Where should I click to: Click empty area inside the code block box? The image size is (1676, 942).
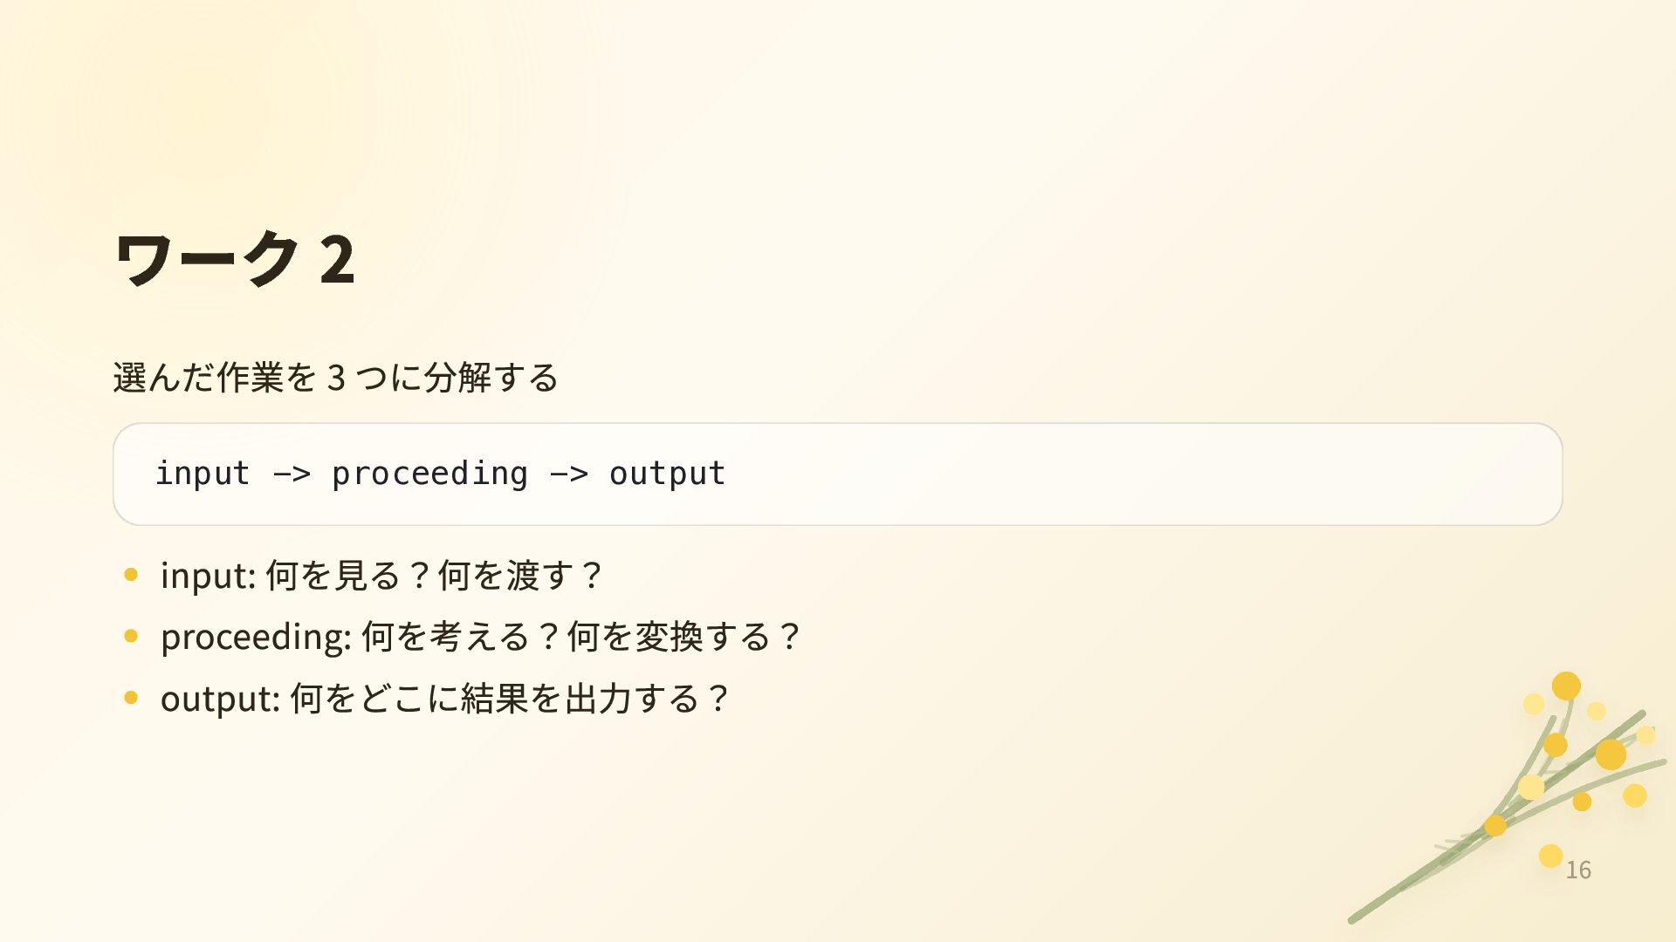tap(1135, 474)
